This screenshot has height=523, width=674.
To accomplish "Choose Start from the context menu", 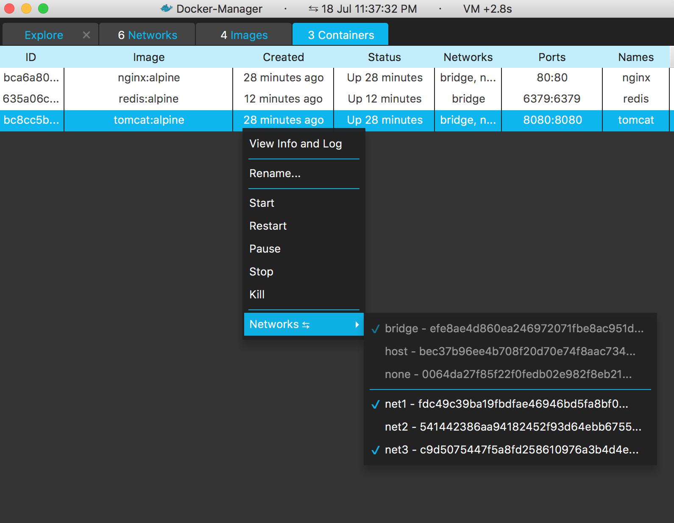I will [x=304, y=203].
